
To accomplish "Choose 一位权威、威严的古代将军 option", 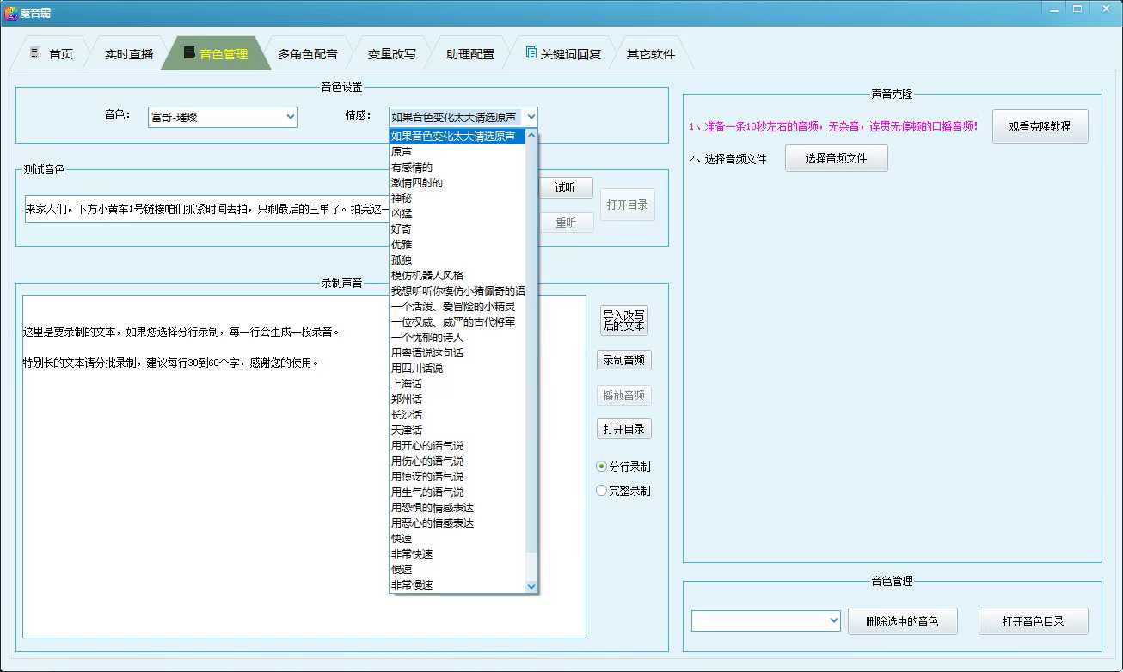I will 457,322.
